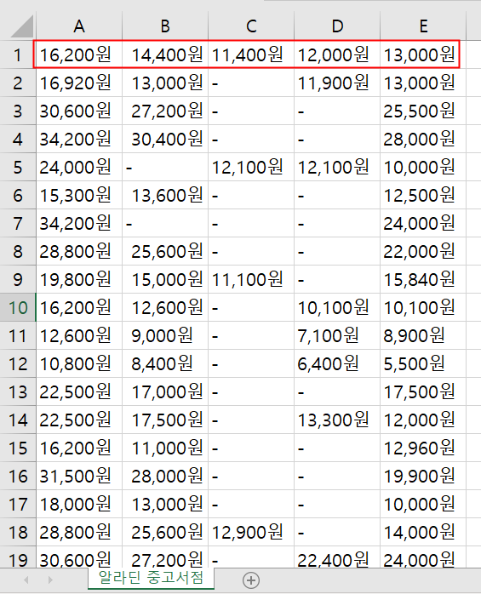The height and width of the screenshot is (594, 481).
Task: Add a new sheet with plus icon
Action: coord(251,580)
